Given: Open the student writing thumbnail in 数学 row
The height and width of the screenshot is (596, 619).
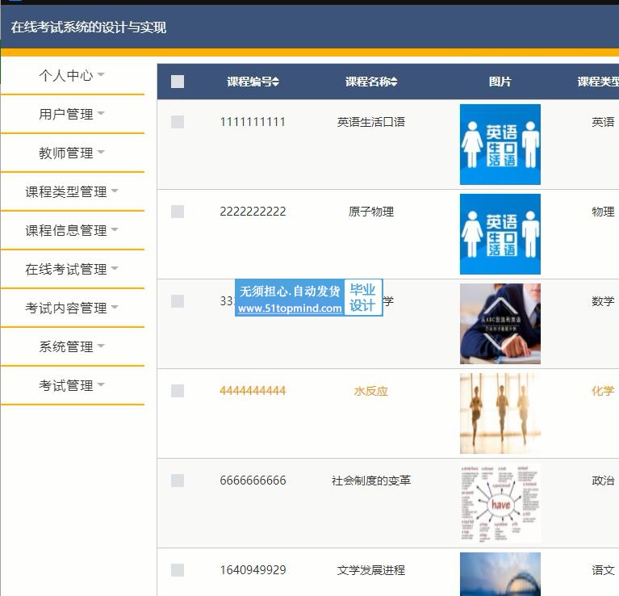Looking at the screenshot, I should pos(500,324).
